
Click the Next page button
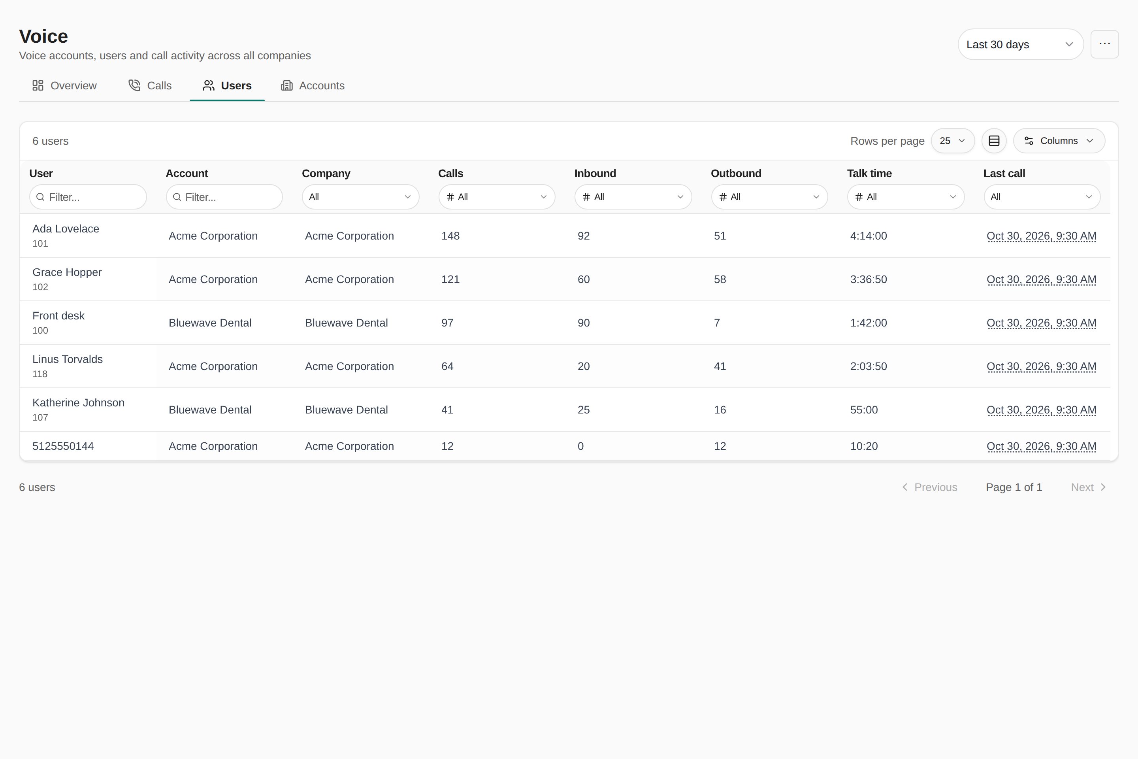pyautogui.click(x=1088, y=487)
